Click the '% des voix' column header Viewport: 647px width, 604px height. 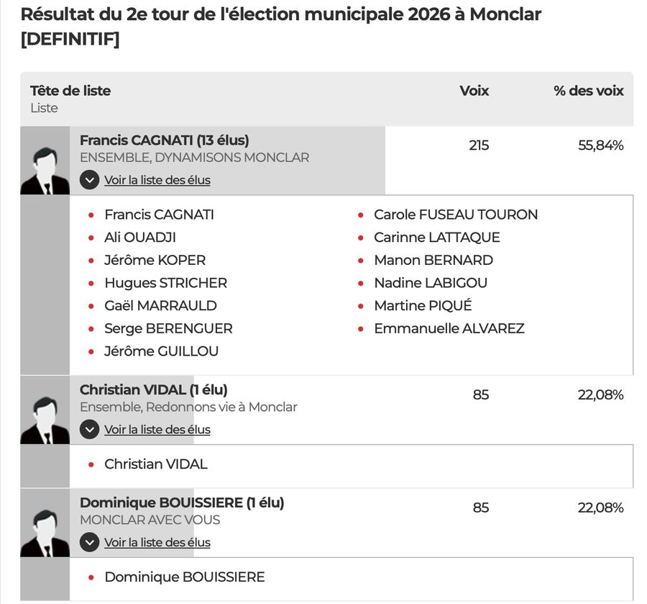(x=588, y=91)
